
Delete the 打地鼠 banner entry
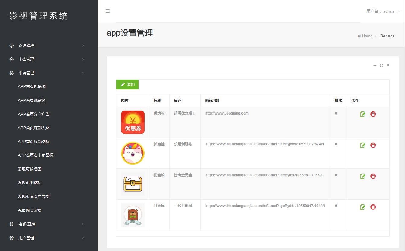coord(373,207)
